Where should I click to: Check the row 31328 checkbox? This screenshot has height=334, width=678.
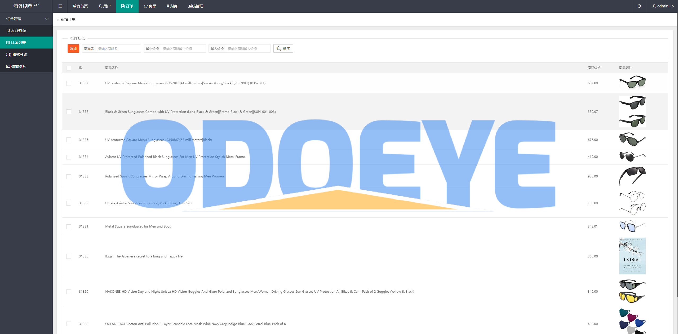pos(69,324)
